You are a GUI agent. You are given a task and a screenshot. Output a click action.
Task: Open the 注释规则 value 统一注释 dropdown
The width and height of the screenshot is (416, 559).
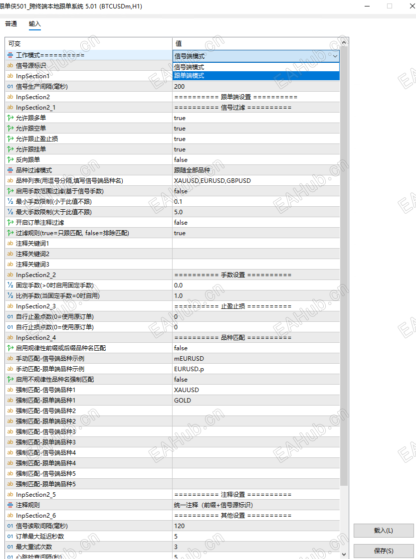(x=256, y=505)
